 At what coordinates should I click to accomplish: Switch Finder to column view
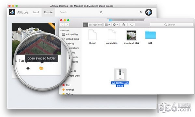click(95, 25)
